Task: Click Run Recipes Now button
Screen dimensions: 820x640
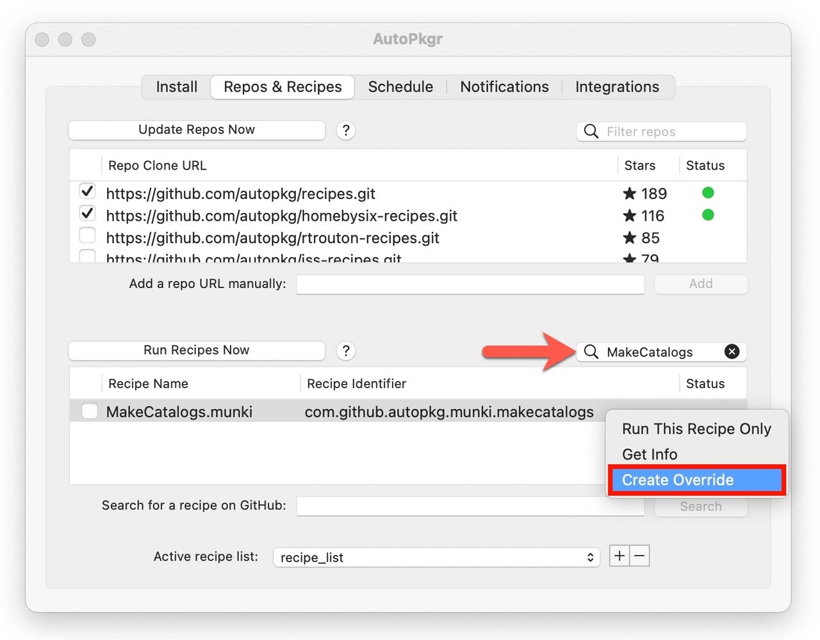Action: (197, 351)
